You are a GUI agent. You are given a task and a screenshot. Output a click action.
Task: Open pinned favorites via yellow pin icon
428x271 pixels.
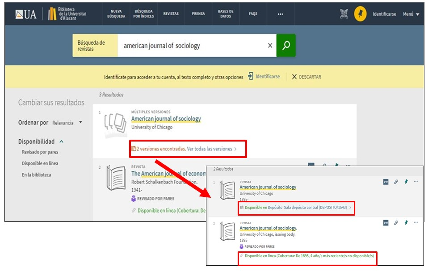pyautogui.click(x=360, y=14)
